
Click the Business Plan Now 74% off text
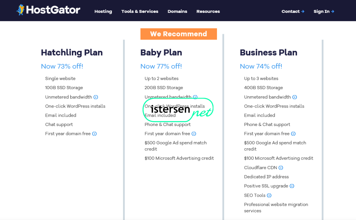point(261,66)
